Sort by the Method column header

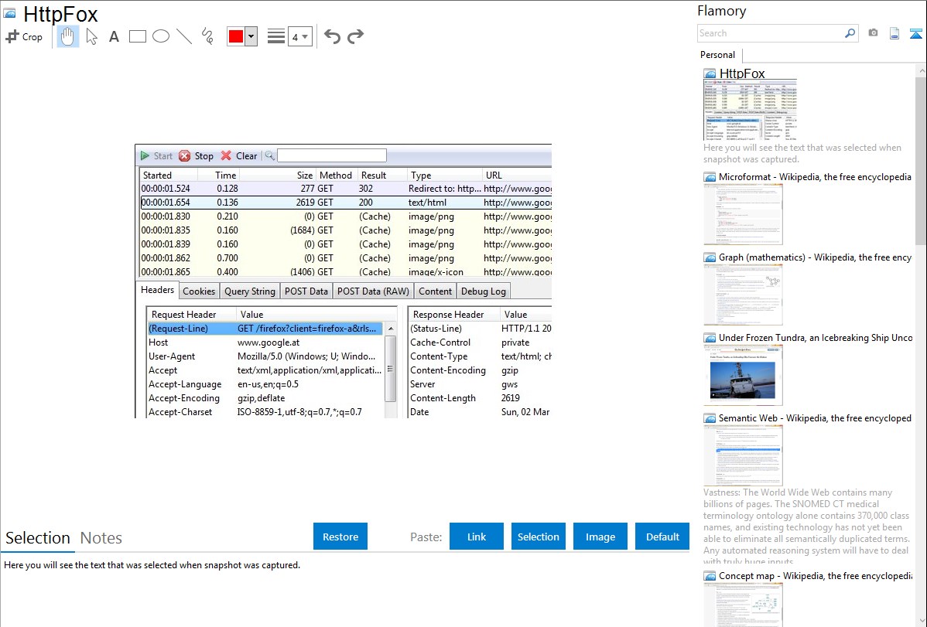pos(336,175)
